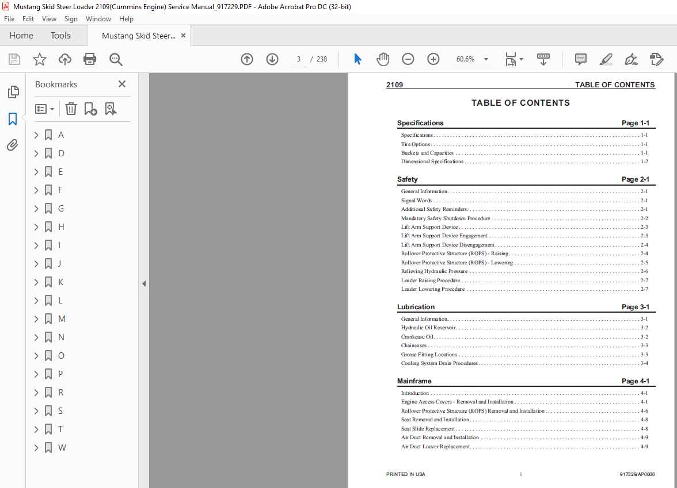The image size is (677, 488).
Task: Open the Window menu
Action: (98, 19)
